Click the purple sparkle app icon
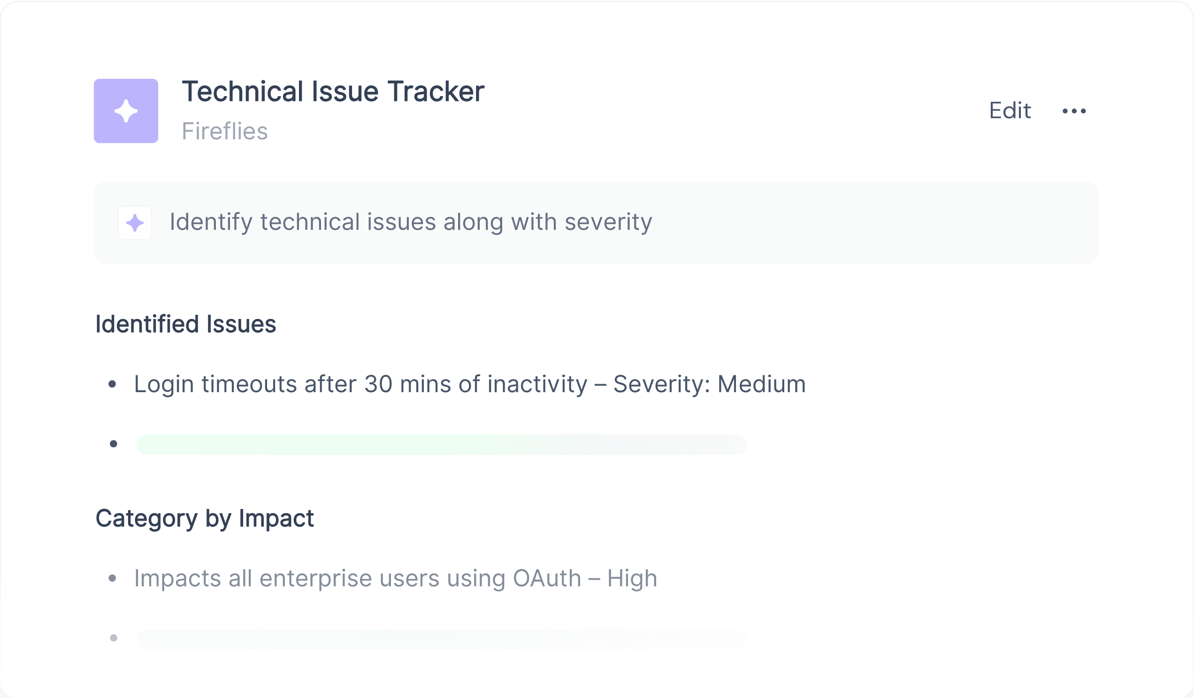1194x698 pixels. pos(126,111)
